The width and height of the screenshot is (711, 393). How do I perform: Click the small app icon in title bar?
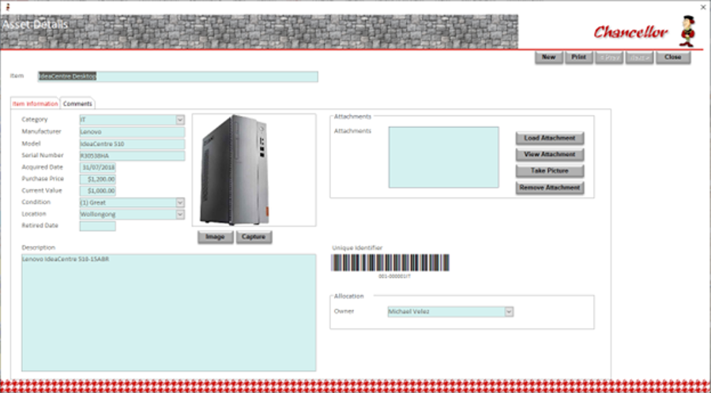pos(7,6)
